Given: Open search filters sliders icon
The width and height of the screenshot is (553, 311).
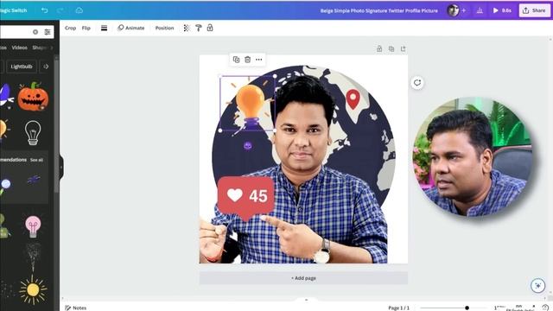Looking at the screenshot, I should [x=48, y=32].
